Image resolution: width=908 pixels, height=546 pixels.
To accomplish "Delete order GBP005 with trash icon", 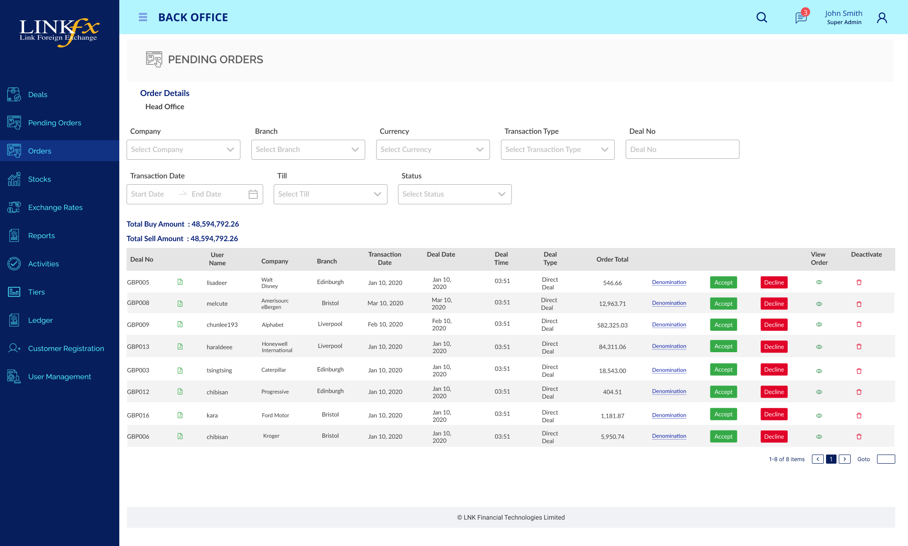I will 859,283.
